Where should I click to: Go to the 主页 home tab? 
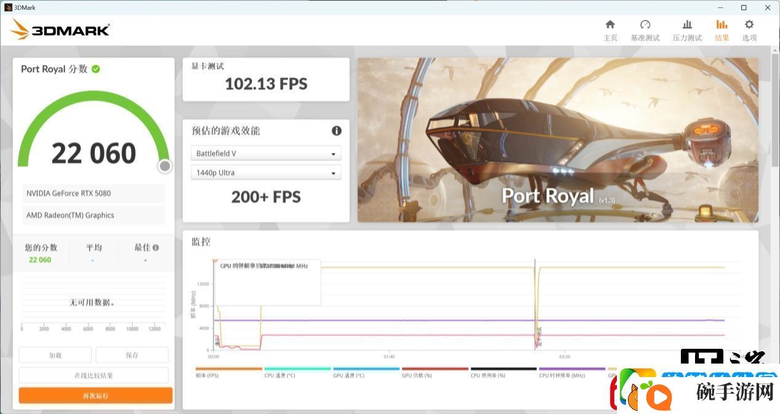(610, 30)
